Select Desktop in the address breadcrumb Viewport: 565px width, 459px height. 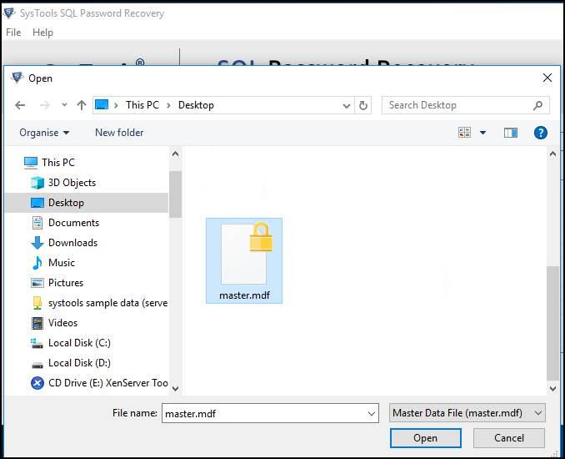196,105
